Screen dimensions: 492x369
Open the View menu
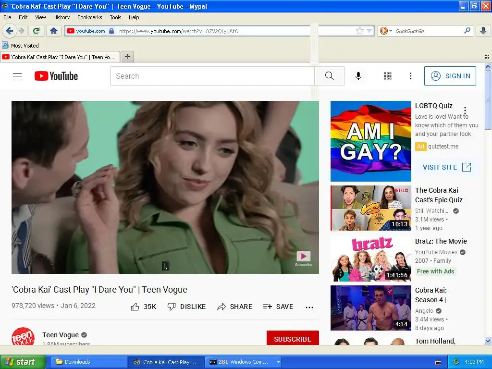(40, 17)
